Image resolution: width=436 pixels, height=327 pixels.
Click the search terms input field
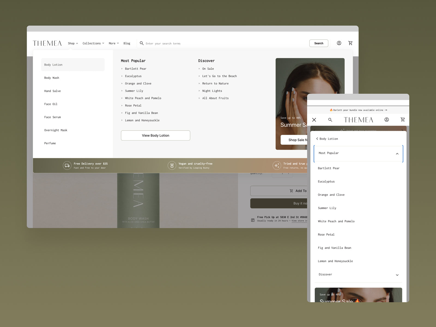(223, 43)
